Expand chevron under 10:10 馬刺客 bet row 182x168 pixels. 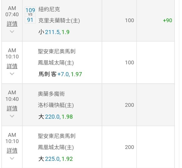click(x=12, y=74)
